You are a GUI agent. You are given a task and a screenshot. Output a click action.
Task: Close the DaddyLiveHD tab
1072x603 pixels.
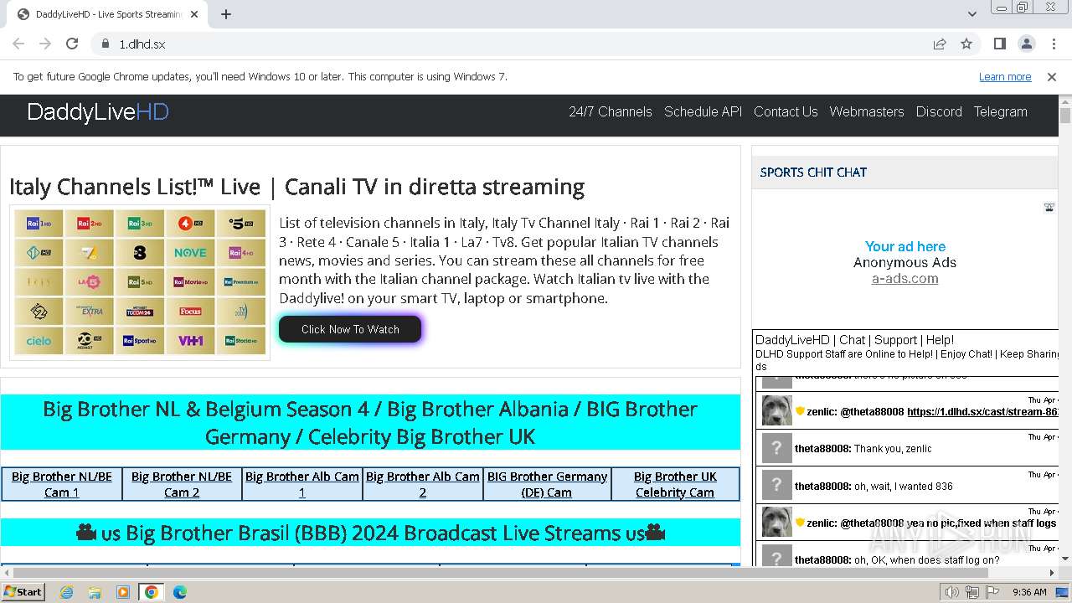[x=194, y=14]
